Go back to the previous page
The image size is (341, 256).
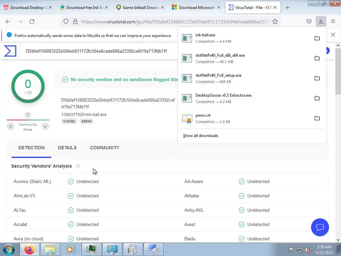pyautogui.click(x=8, y=22)
